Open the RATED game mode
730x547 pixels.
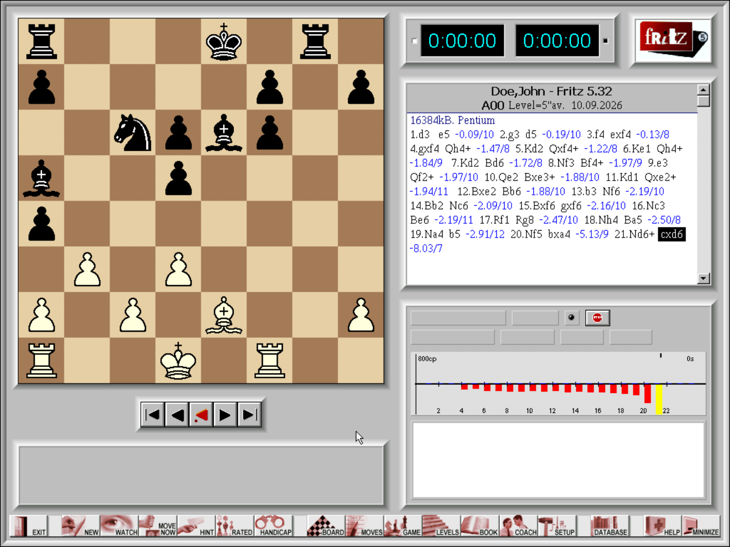(234, 526)
